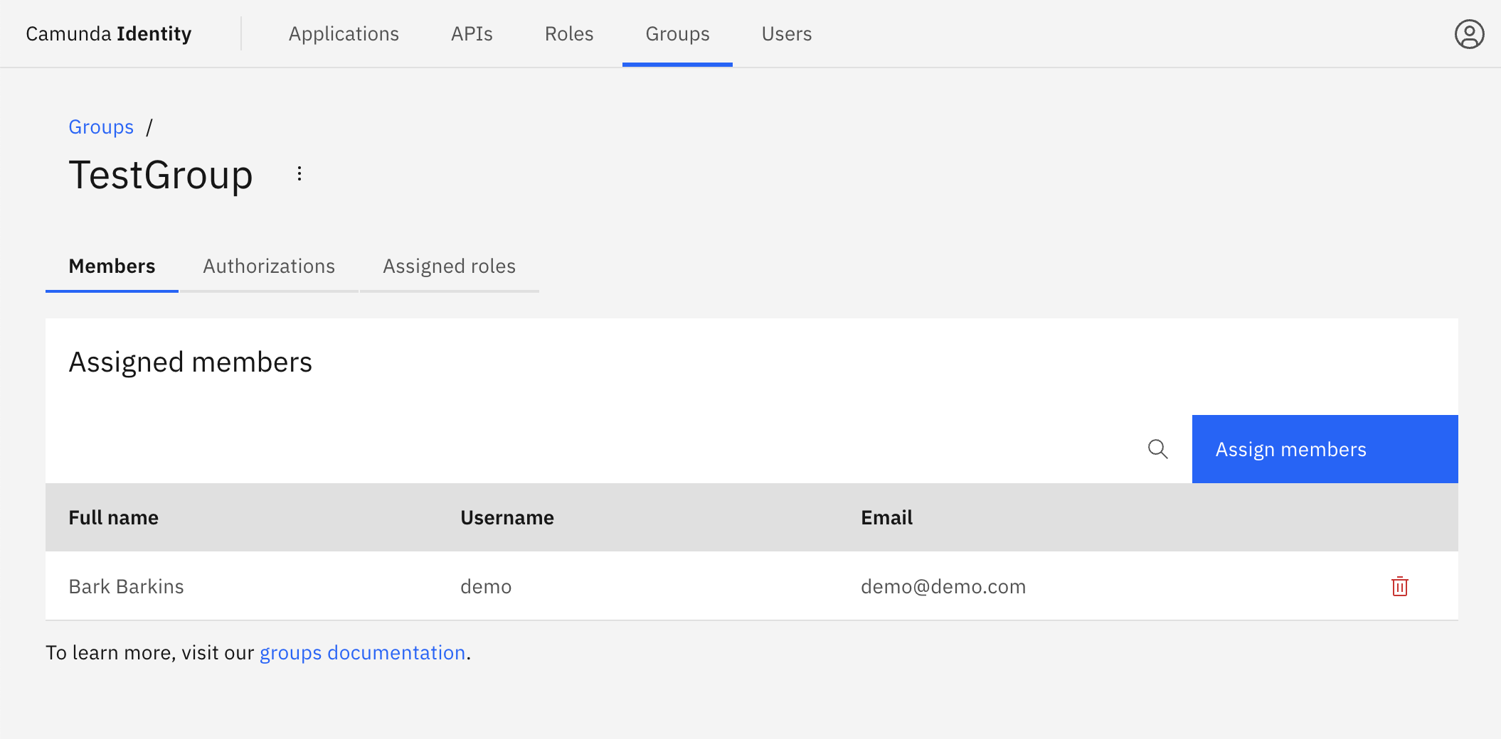Open the overflow menu next to TestGroup

(x=298, y=174)
